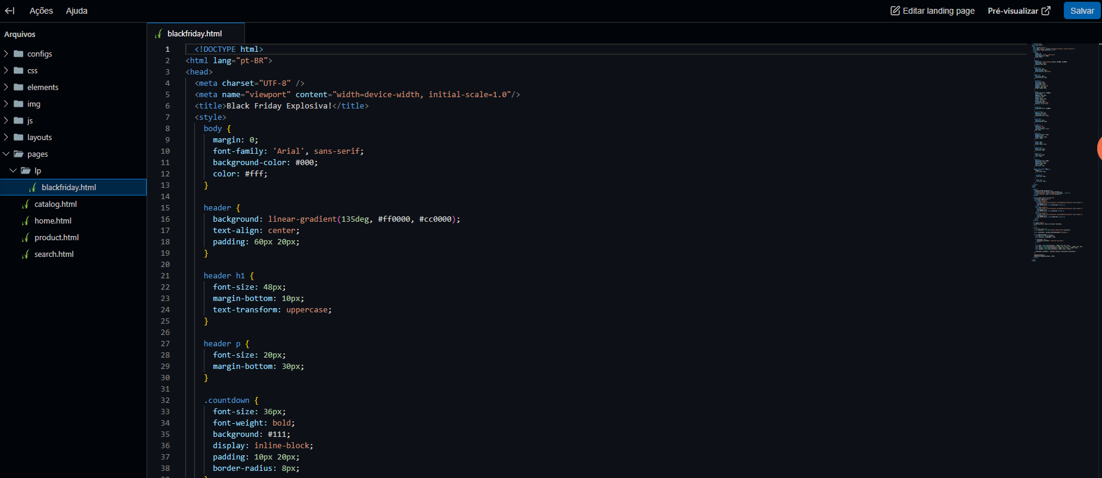Expand the layouts folder chevron
1102x478 pixels.
coord(6,137)
